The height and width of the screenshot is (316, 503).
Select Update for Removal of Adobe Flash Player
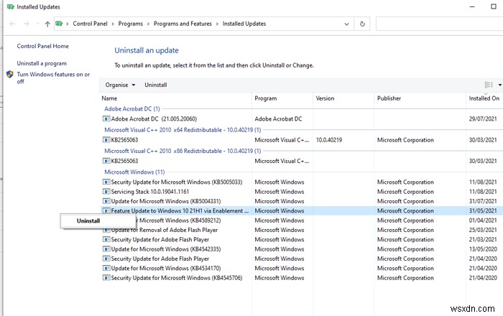[165, 230]
